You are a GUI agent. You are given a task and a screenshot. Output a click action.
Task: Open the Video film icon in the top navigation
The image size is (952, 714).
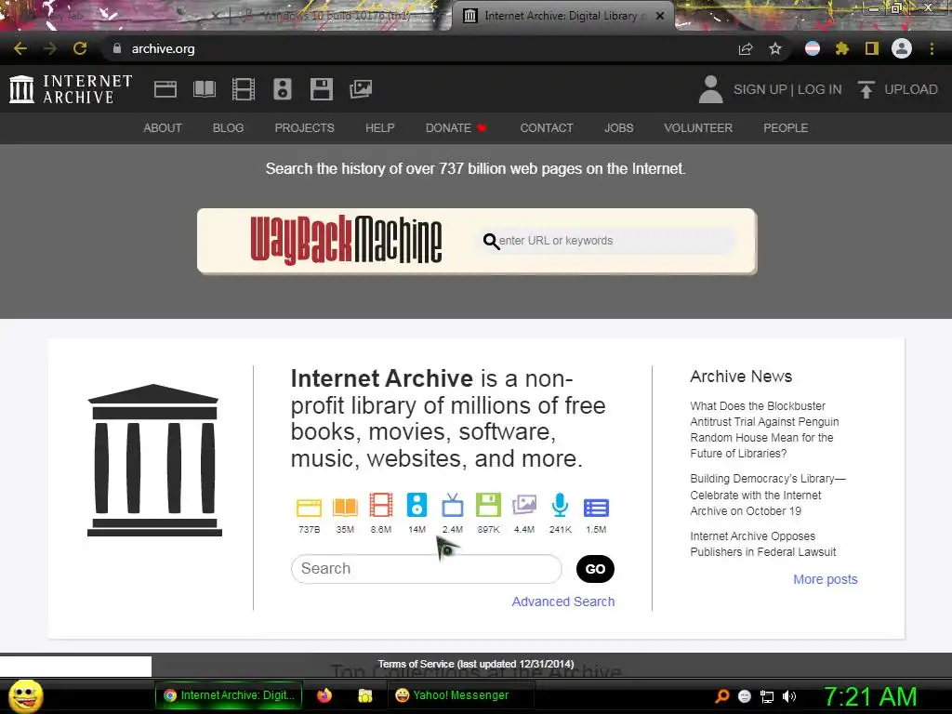[x=243, y=89]
